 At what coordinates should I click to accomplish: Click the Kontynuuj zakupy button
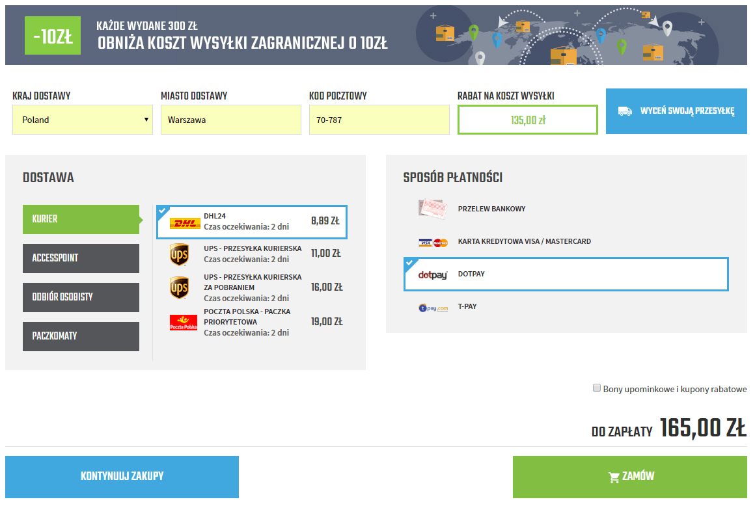pos(122,477)
